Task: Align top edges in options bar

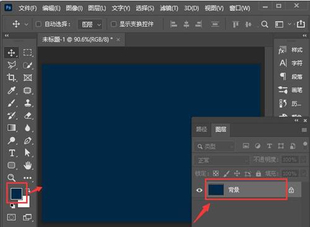Action: coord(236,24)
